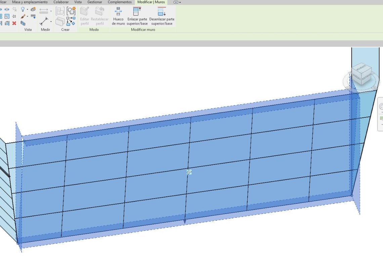The width and height of the screenshot is (383, 261).
Task: Click the wall center drag control
Action: click(x=189, y=172)
